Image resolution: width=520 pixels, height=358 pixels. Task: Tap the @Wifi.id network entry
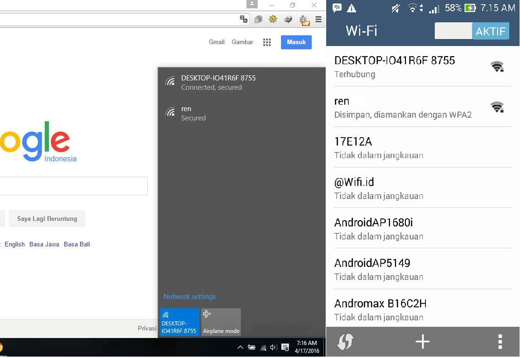(x=423, y=188)
